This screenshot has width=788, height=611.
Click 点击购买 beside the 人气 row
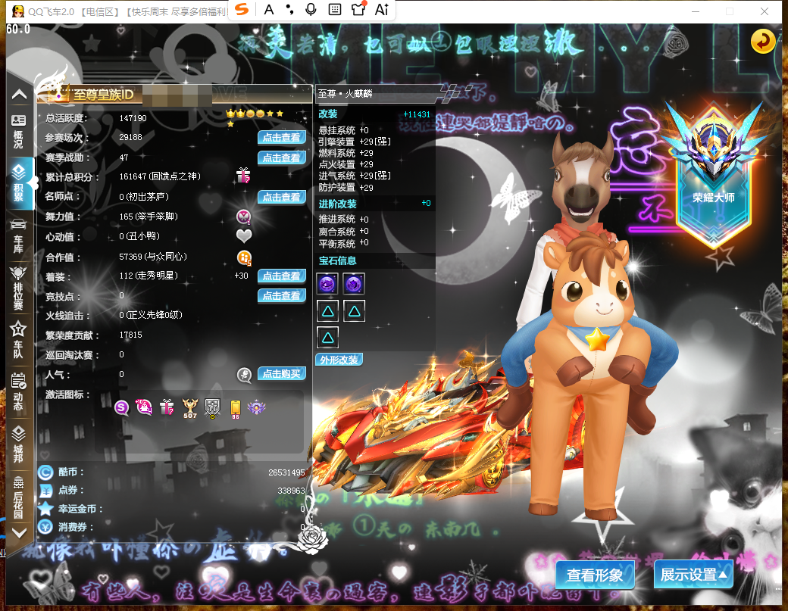tap(282, 373)
